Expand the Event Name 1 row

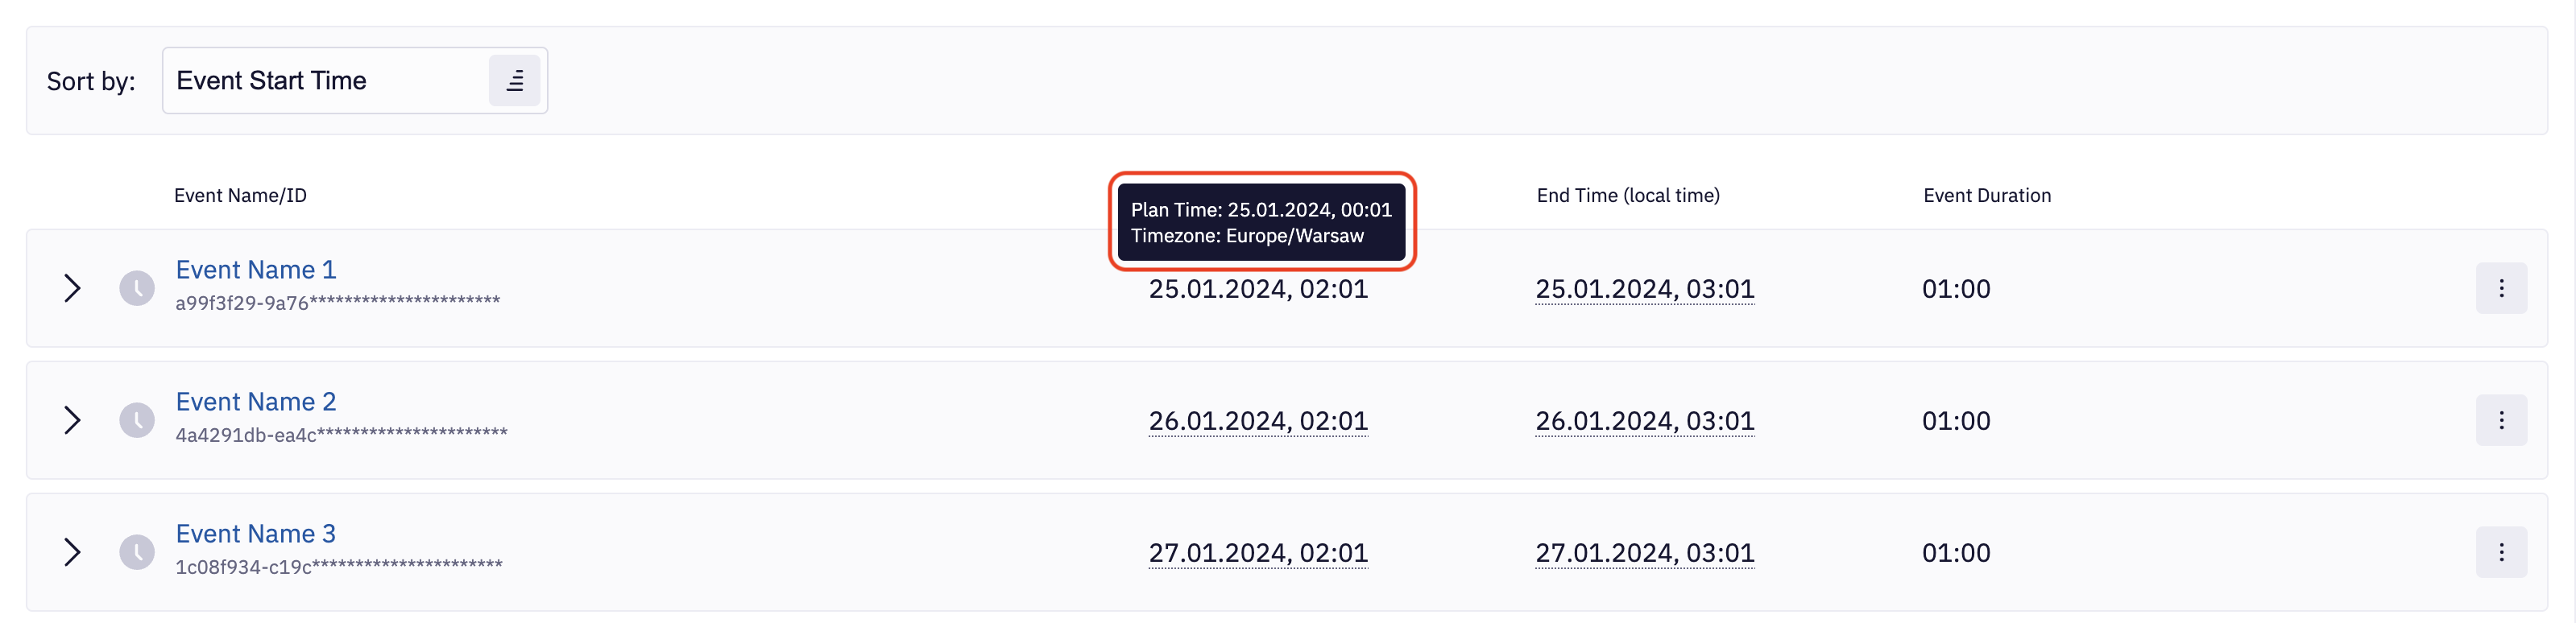pyautogui.click(x=72, y=288)
